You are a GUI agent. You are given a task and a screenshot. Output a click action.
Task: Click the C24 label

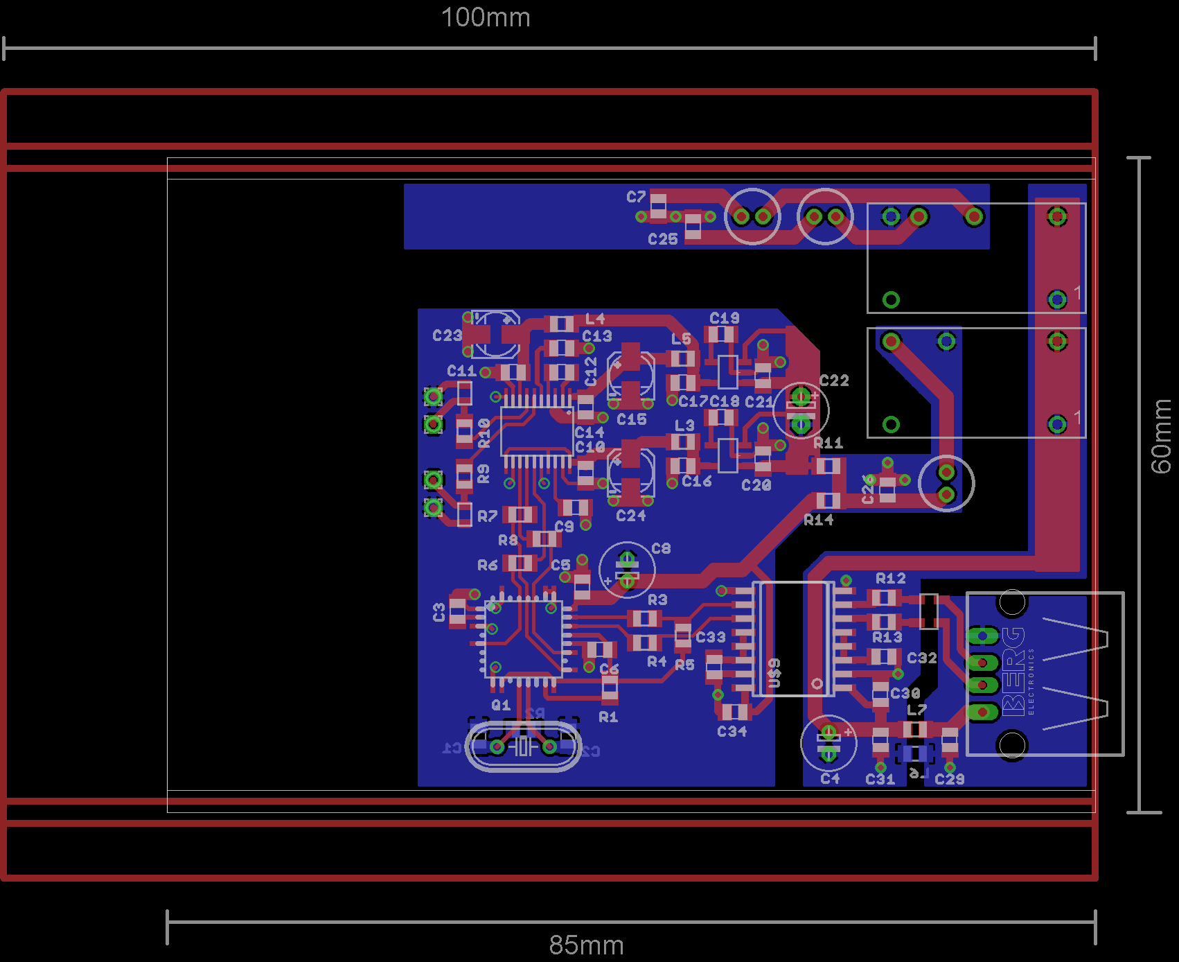(x=631, y=516)
